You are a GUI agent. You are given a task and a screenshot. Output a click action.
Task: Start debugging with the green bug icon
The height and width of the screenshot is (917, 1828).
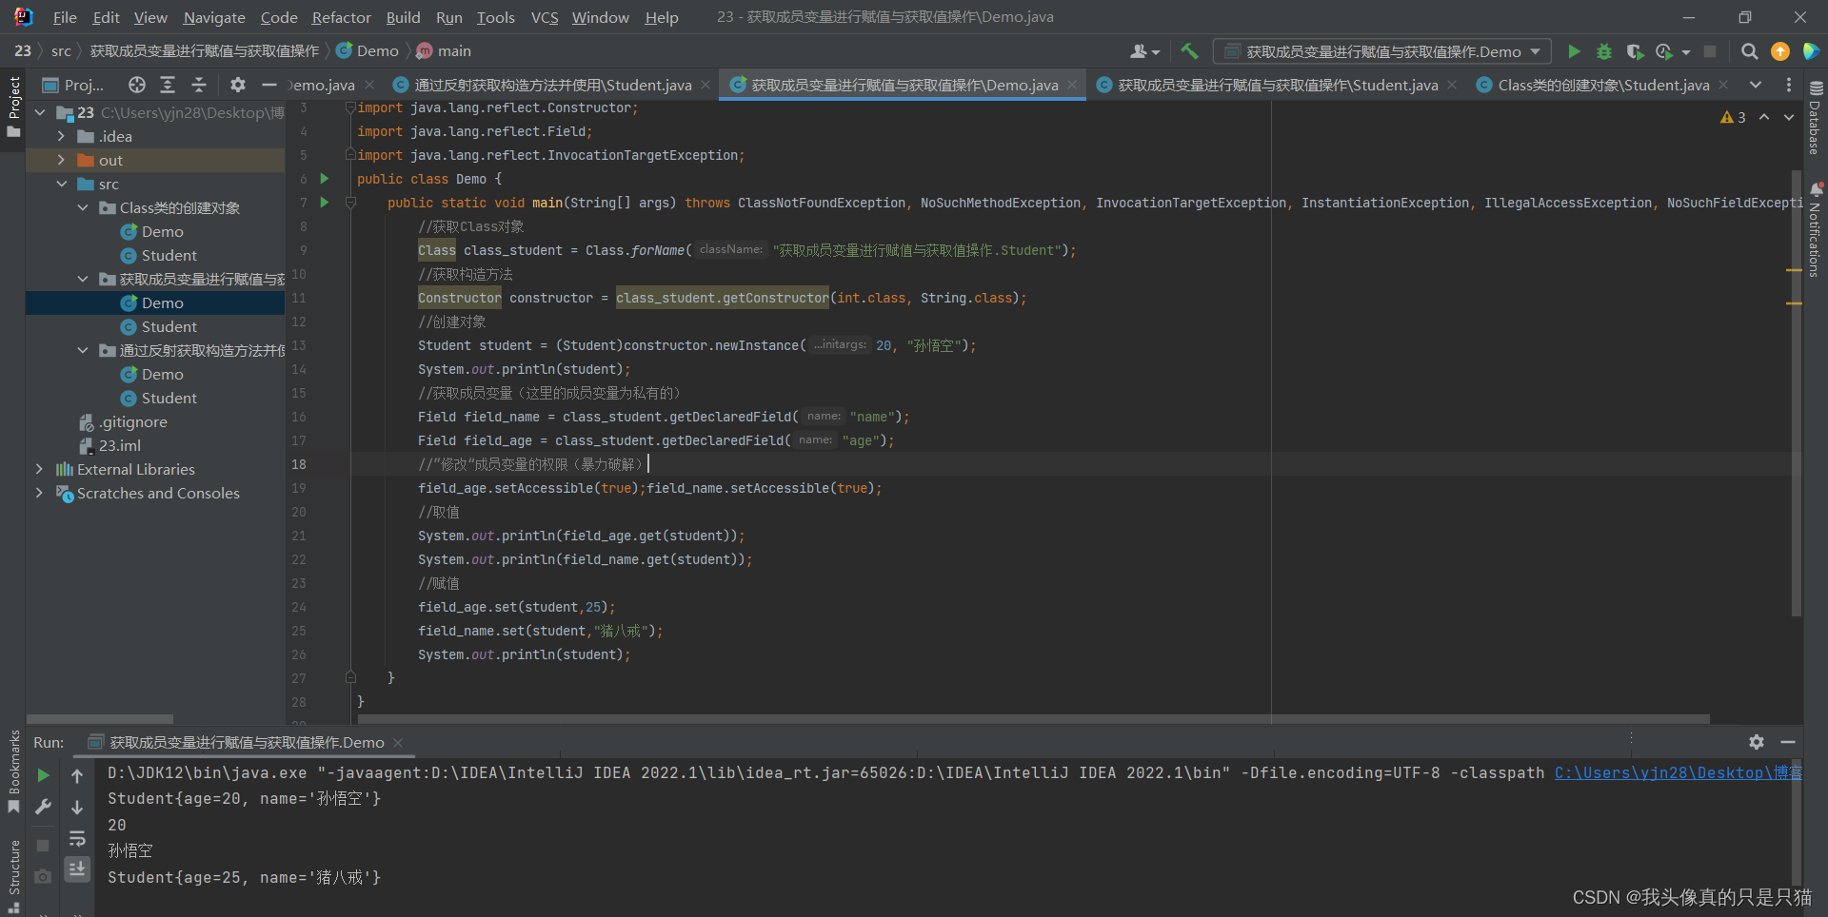point(1604,51)
